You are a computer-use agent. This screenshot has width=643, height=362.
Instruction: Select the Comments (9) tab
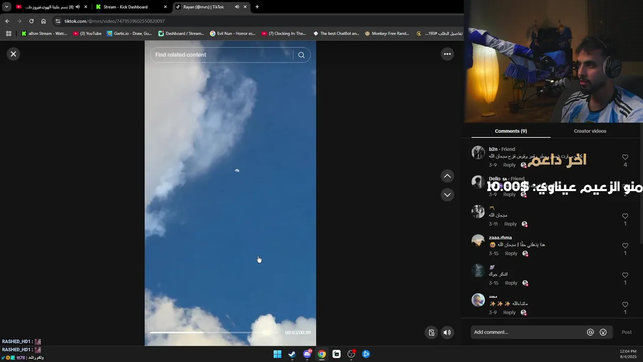click(x=510, y=131)
